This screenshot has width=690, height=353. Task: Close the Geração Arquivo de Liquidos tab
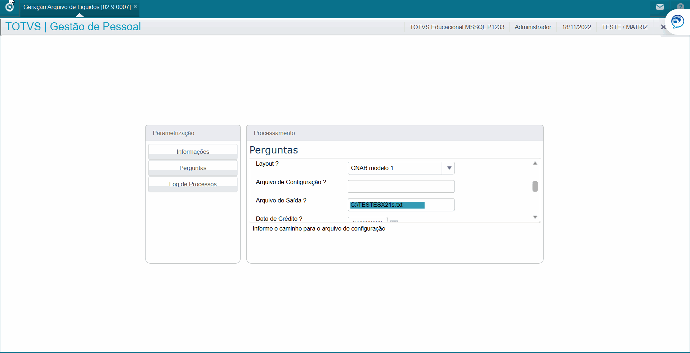point(135,7)
